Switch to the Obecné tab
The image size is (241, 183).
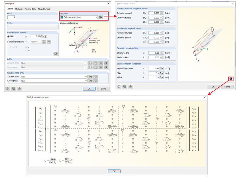10,9
